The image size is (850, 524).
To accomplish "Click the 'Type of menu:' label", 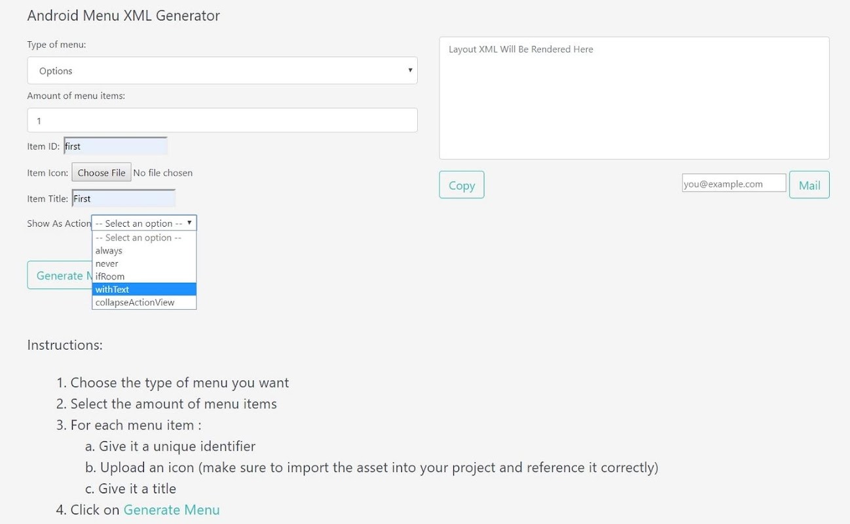I will click(x=56, y=45).
